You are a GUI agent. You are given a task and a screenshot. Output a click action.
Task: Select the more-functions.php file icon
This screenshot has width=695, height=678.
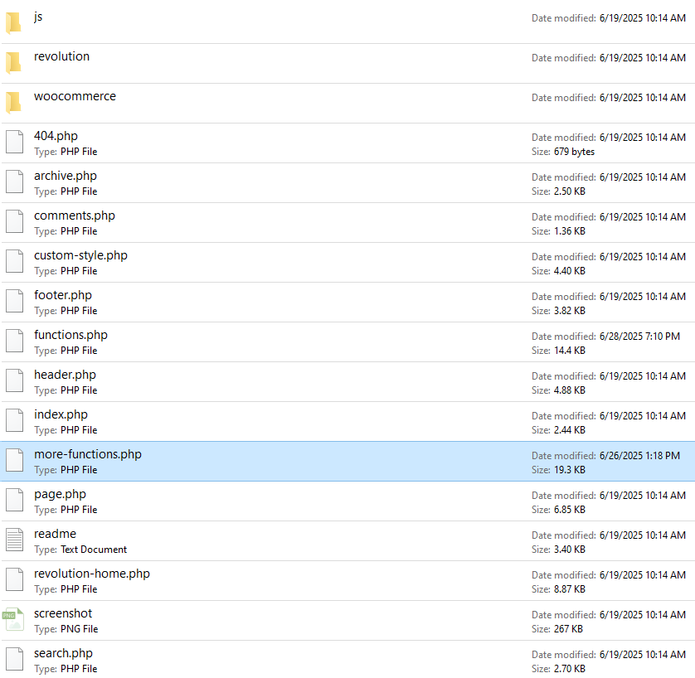coord(14,461)
